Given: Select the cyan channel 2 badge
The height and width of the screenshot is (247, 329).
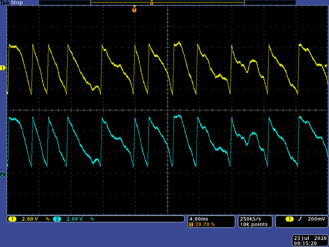Looking at the screenshot, I should pos(57,219).
